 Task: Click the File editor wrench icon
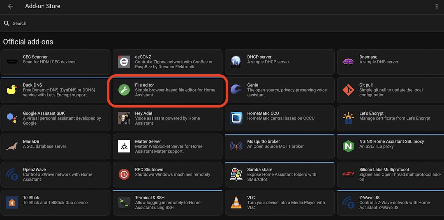pos(124,90)
